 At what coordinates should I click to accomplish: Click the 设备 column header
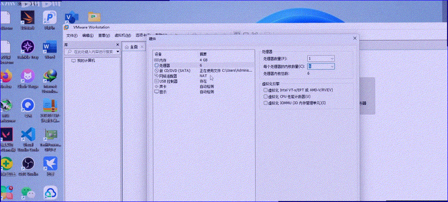coord(158,54)
